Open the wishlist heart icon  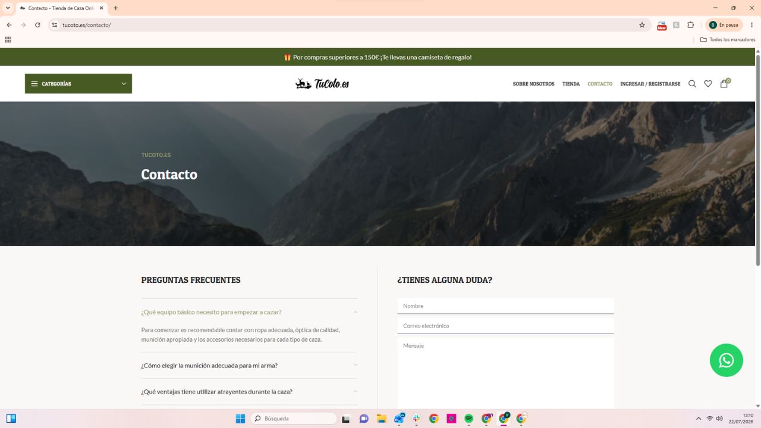coord(708,84)
